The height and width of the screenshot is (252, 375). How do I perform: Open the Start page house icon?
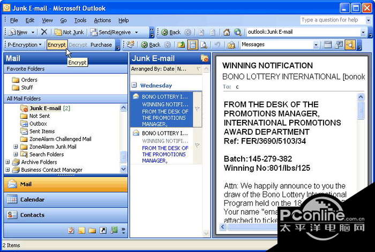click(227, 32)
